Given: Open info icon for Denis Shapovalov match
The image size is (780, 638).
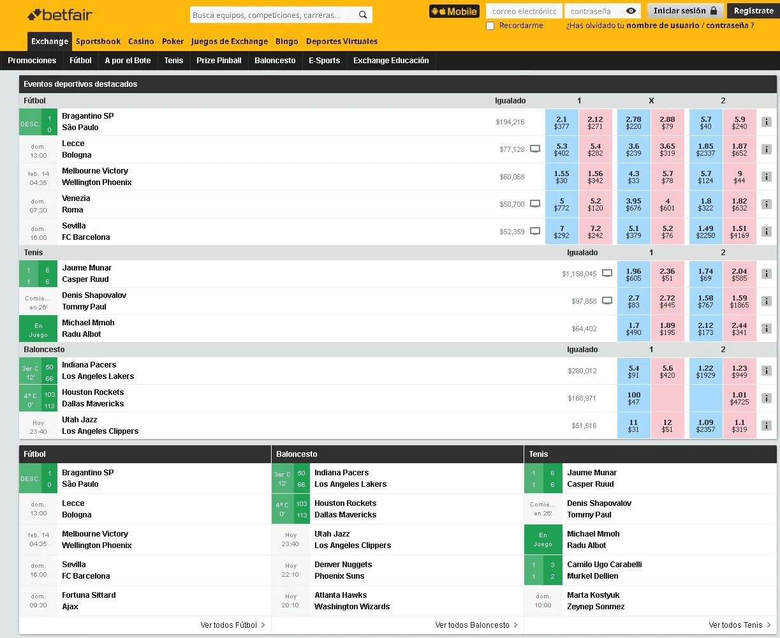Looking at the screenshot, I should pos(766,301).
